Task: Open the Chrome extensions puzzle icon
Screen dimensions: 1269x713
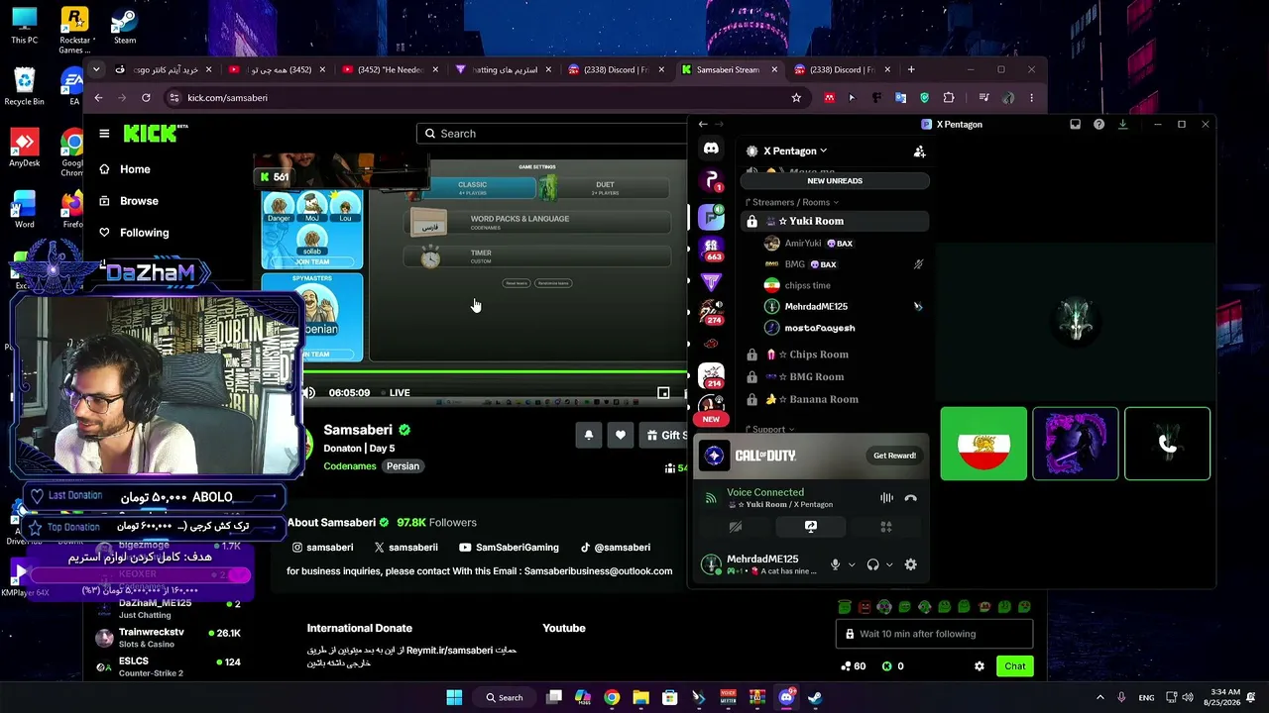Action: pos(949,98)
